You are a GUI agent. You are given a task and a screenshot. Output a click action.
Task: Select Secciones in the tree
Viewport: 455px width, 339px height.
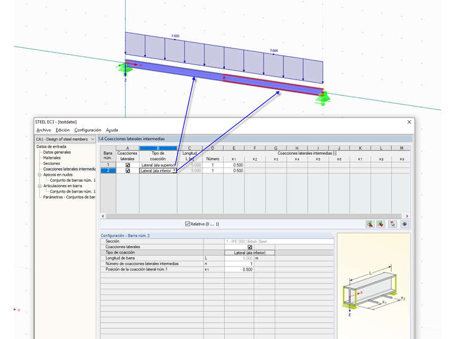coord(51,163)
